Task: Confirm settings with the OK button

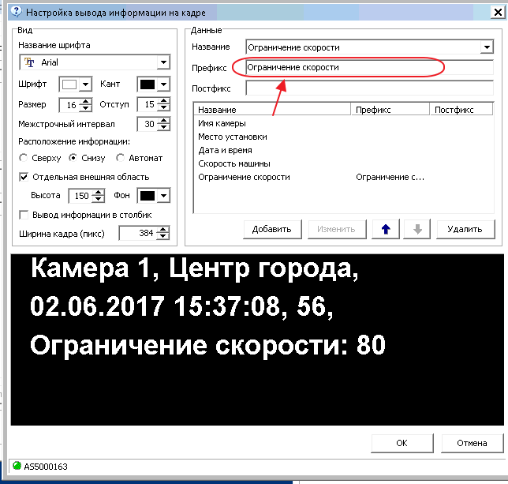Action: 402,443
